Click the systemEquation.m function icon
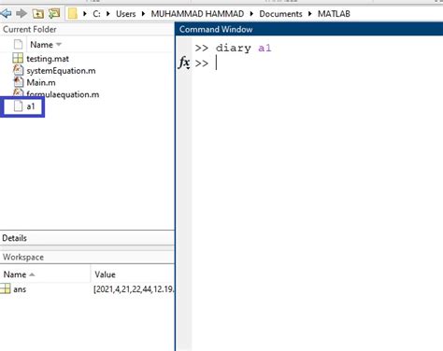This screenshot has height=351, width=443. tap(18, 70)
